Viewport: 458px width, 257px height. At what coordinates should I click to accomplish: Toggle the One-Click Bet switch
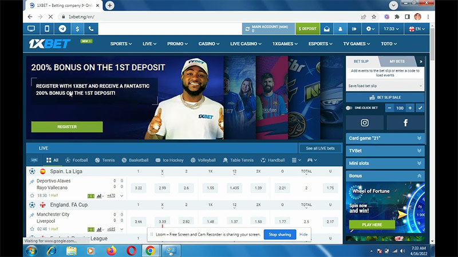pos(349,108)
